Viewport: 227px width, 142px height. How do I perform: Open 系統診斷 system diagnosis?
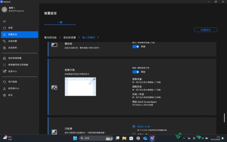click(12, 41)
